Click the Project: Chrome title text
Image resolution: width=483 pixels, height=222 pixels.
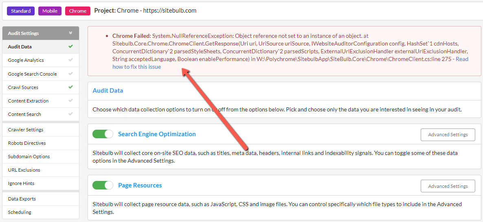coord(145,11)
